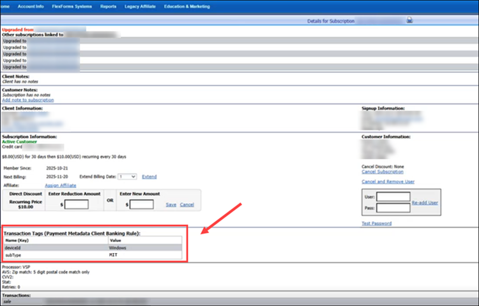Click Cancel in the Direct Discount box

pos(186,205)
